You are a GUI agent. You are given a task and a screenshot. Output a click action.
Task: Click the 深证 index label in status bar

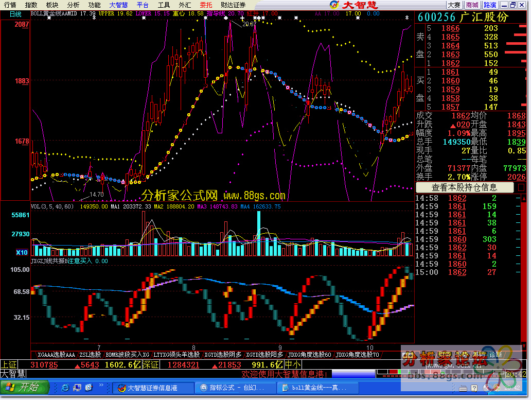point(150,365)
